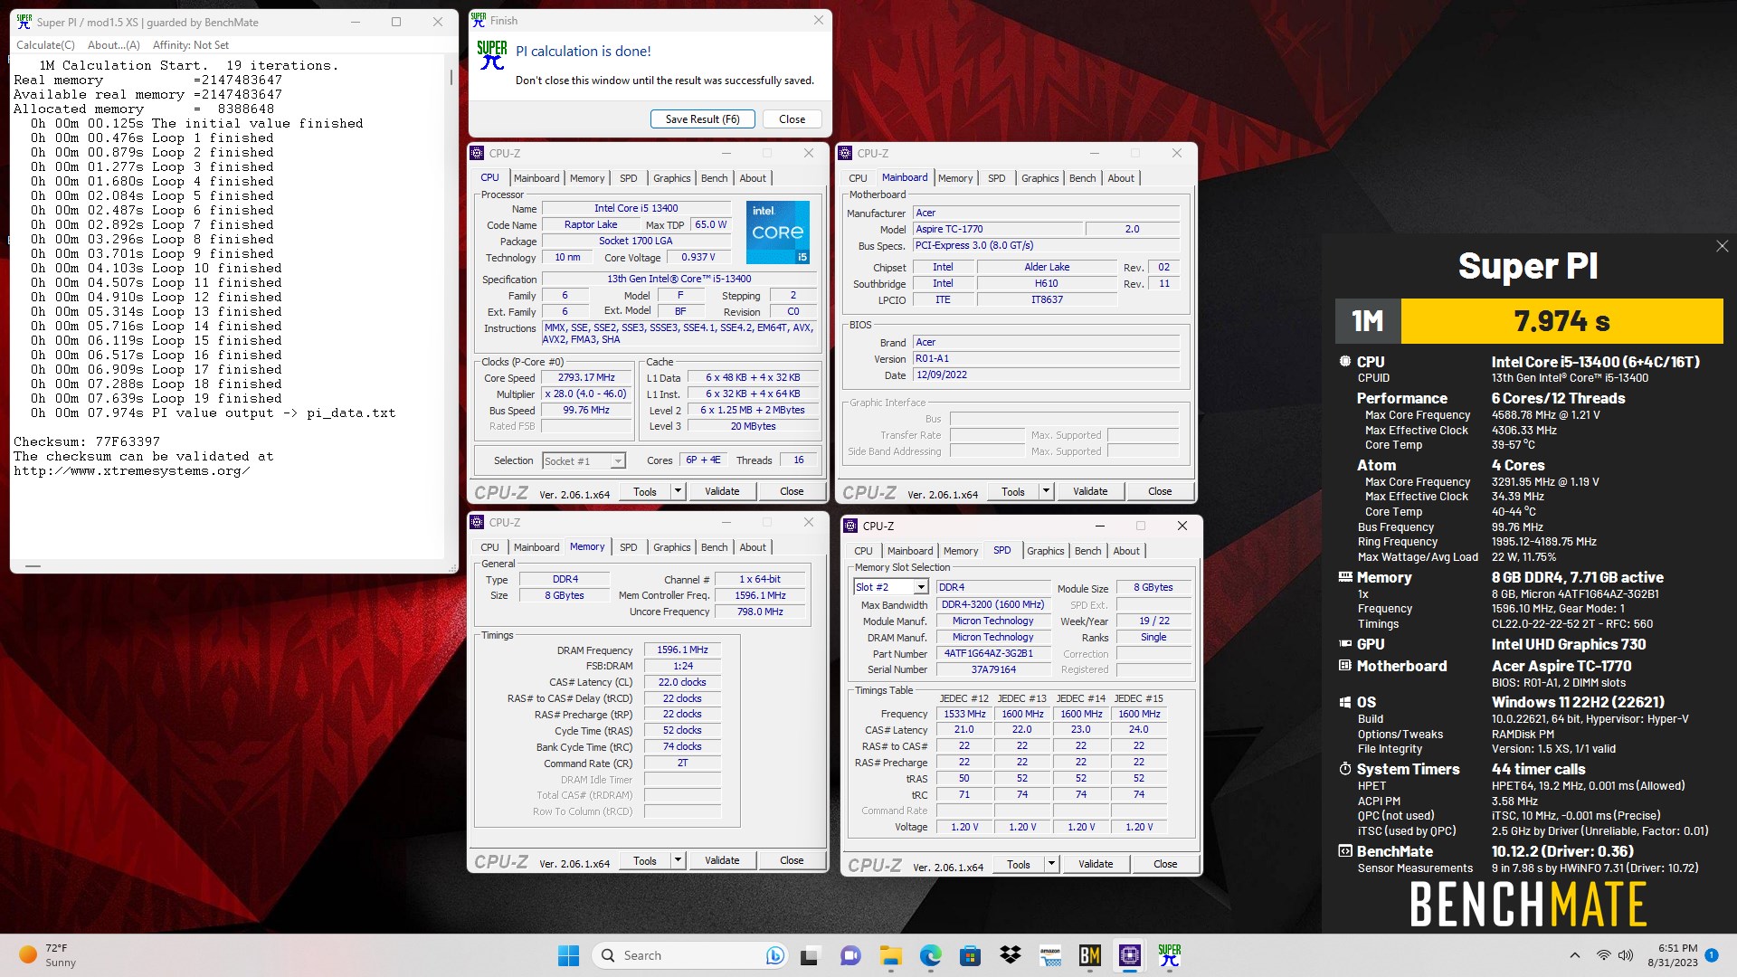Switch to BenchMate via its BM taskbar icon

pyautogui.click(x=1090, y=955)
